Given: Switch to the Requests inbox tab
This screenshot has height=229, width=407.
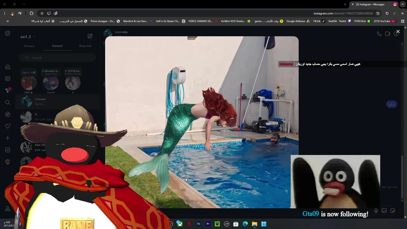Looking at the screenshot, I should pyautogui.click(x=85, y=46).
